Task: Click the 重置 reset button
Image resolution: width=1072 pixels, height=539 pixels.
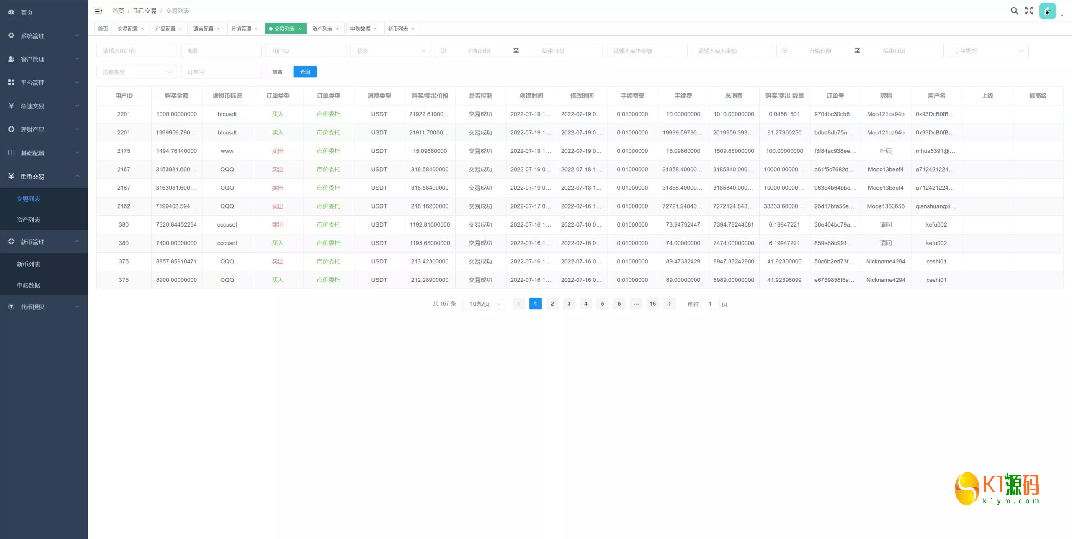Action: pyautogui.click(x=277, y=72)
